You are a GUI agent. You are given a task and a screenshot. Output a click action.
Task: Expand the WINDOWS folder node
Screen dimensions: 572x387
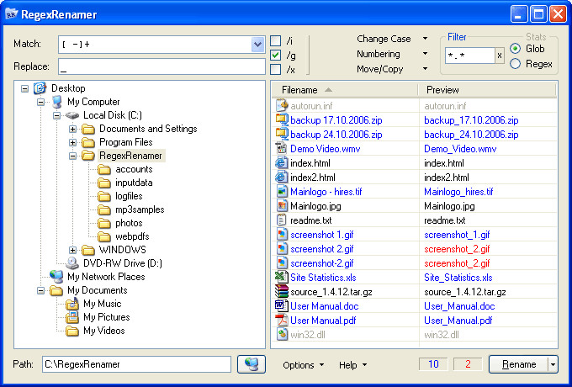tap(72, 250)
